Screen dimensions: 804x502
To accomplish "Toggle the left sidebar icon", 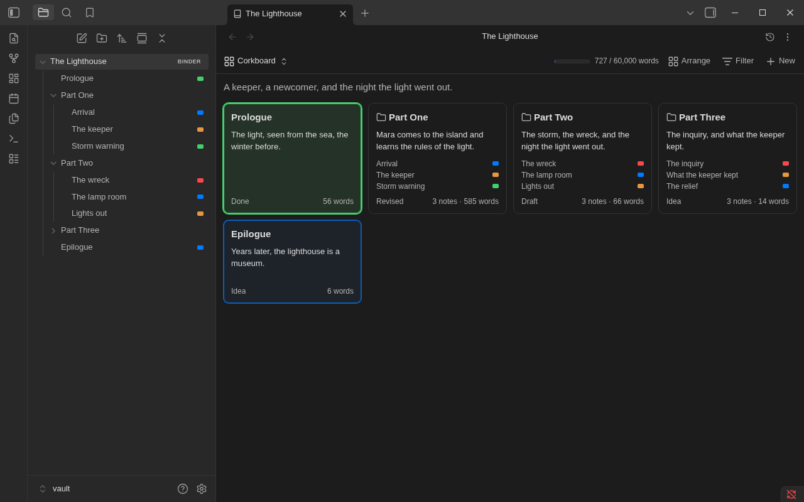I will click(x=14, y=13).
